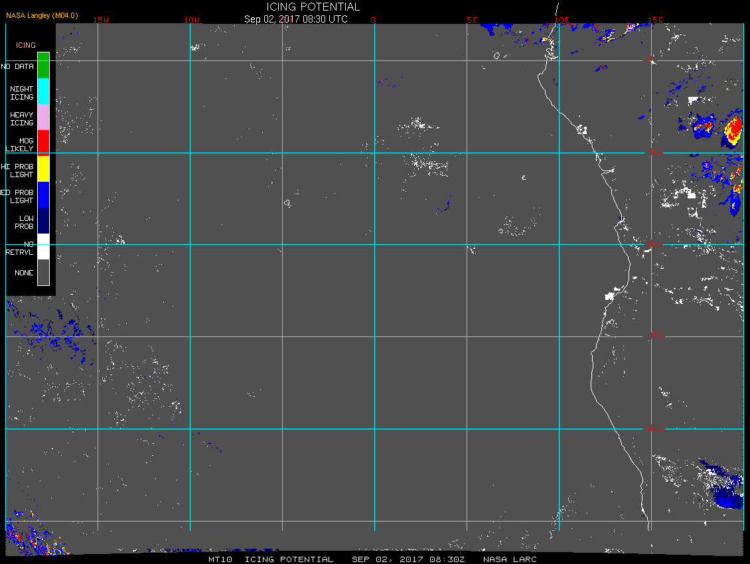Click the 'NO RETRVL' legend label
Screen dimensions: 750x564
coord(20,247)
